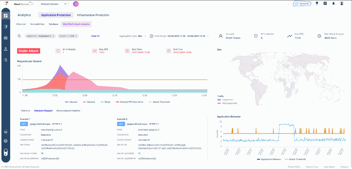Toggle the Legitimate traffic legend

[225, 100]
